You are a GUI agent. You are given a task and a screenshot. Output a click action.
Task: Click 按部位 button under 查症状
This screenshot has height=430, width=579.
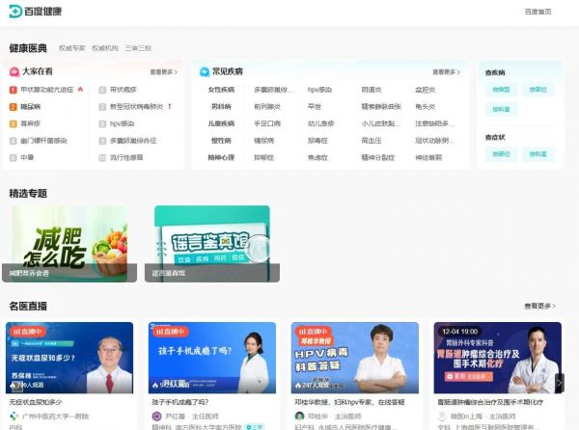coord(501,154)
